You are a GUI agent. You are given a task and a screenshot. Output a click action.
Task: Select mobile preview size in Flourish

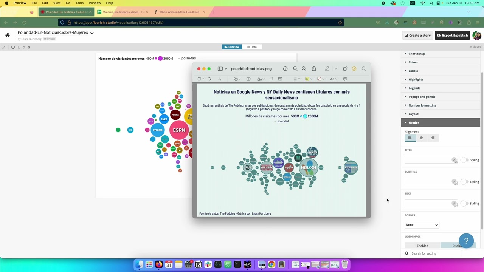[23, 47]
